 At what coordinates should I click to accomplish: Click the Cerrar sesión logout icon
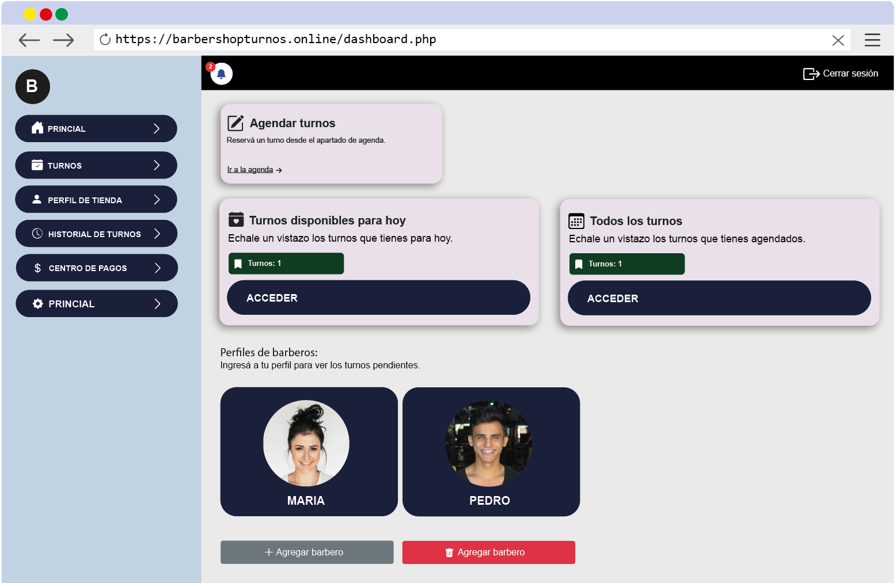(x=811, y=74)
